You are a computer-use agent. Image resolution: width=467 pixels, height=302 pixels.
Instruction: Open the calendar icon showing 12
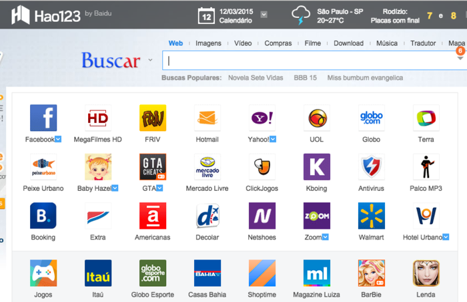206,16
